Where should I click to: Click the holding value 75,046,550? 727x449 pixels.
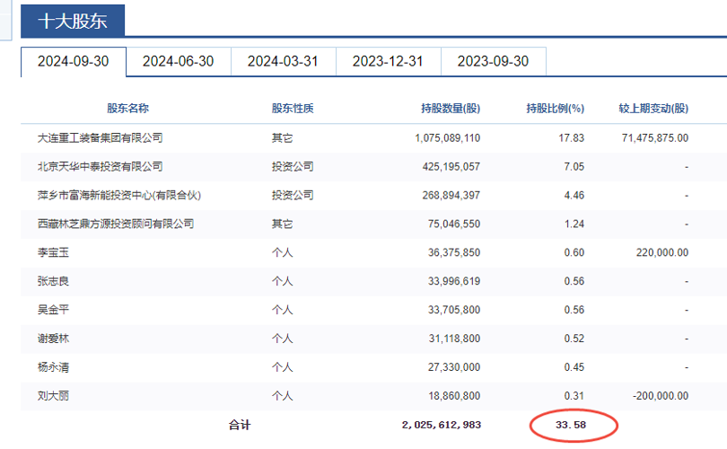click(x=454, y=224)
